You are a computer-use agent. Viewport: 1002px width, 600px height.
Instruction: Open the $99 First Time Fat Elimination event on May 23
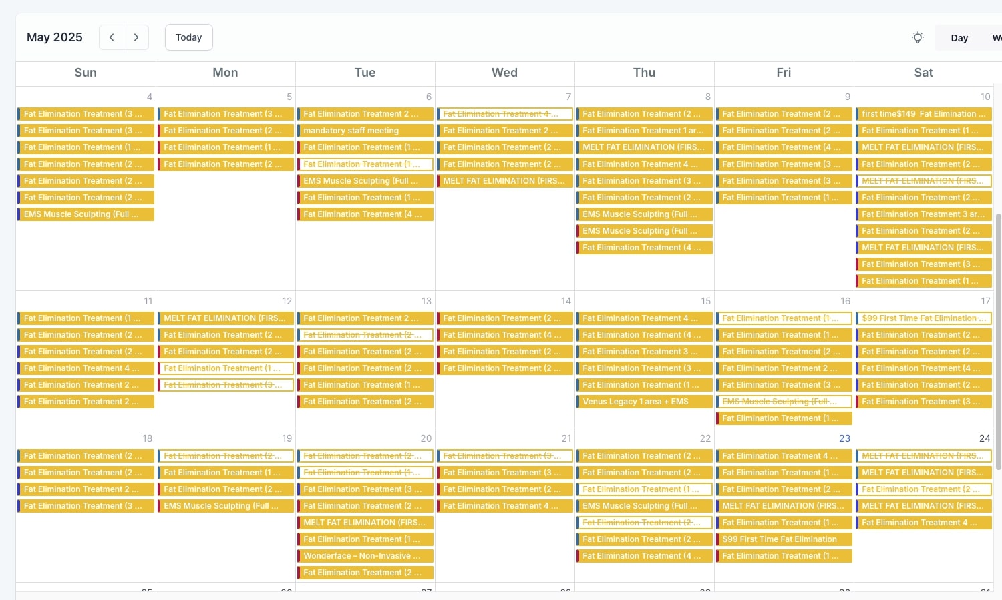pyautogui.click(x=783, y=539)
